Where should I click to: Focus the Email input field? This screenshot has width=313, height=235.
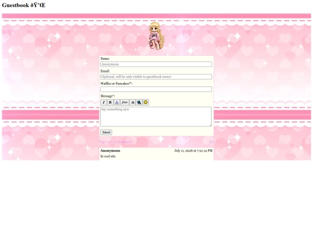coord(156,77)
